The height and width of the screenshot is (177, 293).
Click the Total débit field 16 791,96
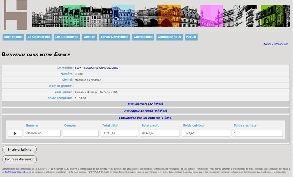click(119, 133)
